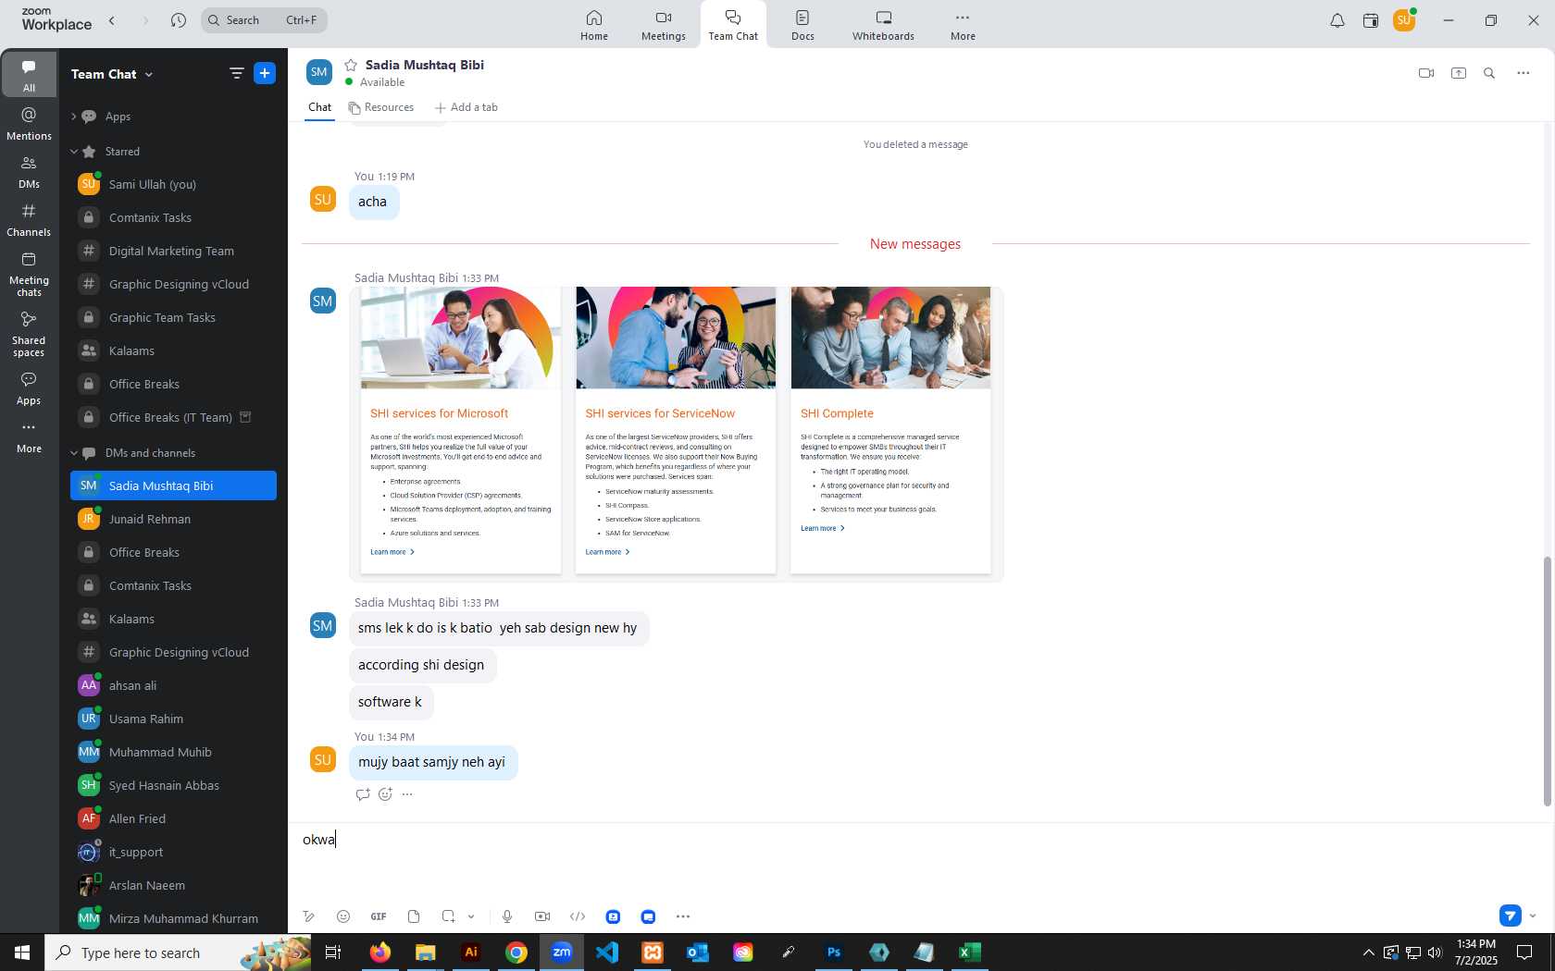1555x971 pixels.
Task: Open the GIF picker
Action: point(379,916)
